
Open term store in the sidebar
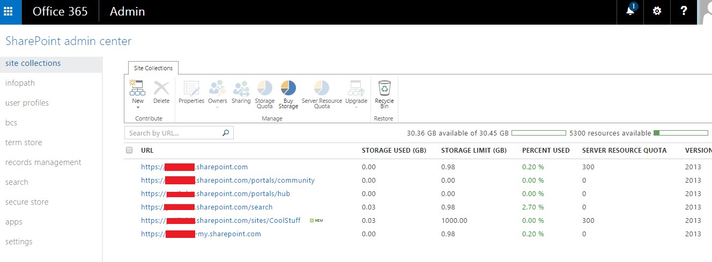(x=24, y=143)
